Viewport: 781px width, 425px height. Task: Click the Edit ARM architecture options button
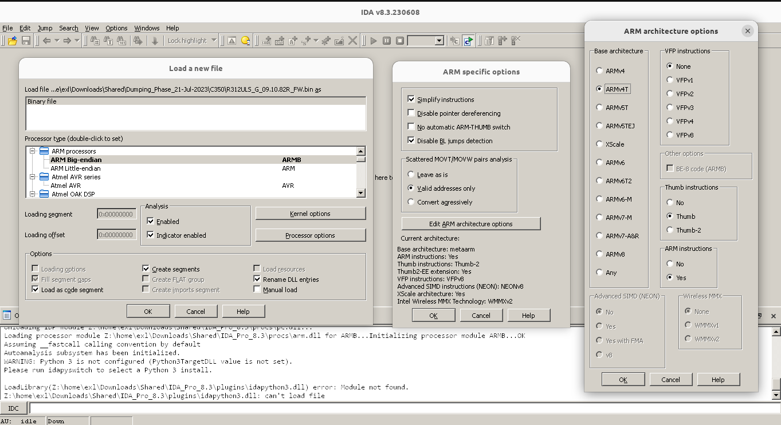(x=471, y=224)
